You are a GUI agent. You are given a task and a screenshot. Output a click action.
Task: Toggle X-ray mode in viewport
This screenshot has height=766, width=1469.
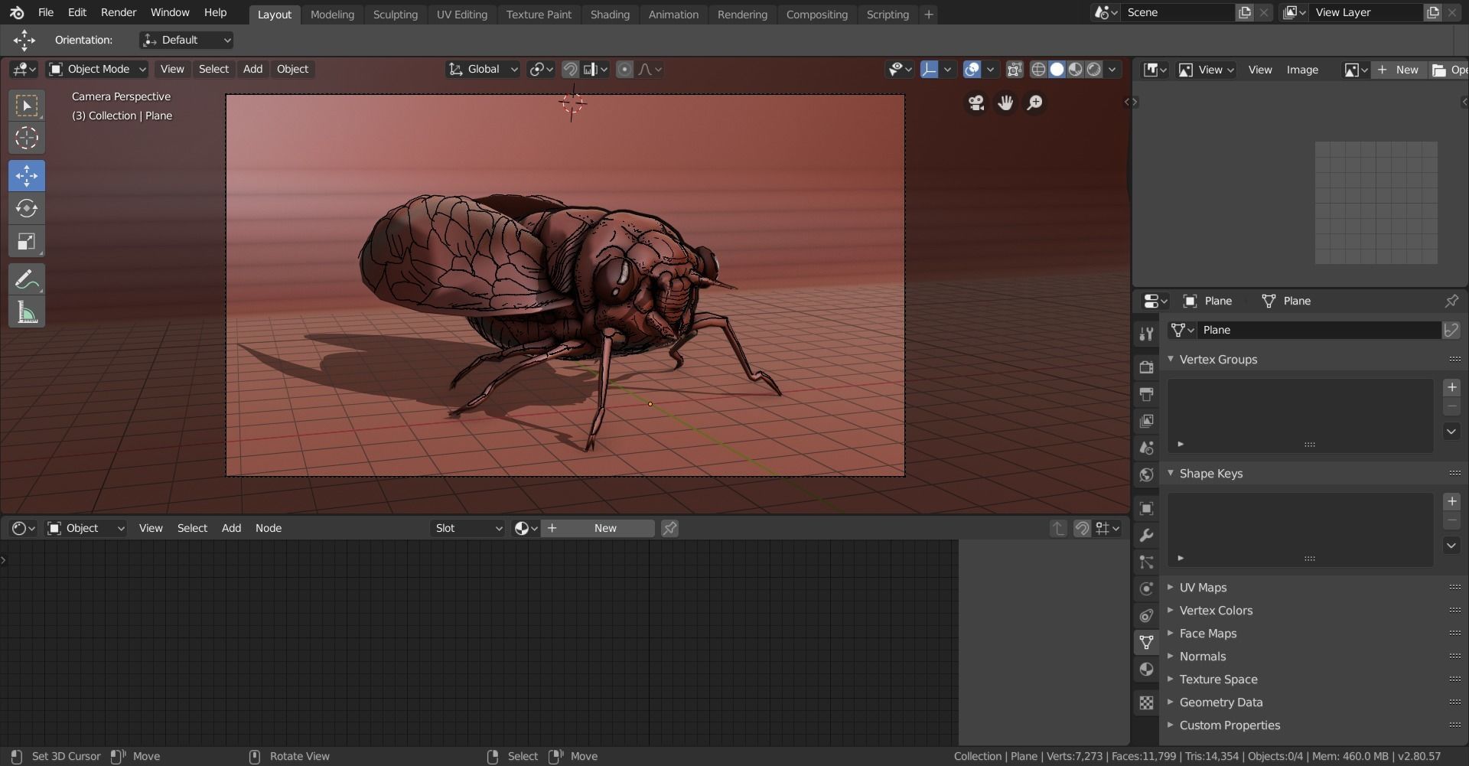[x=1015, y=69]
